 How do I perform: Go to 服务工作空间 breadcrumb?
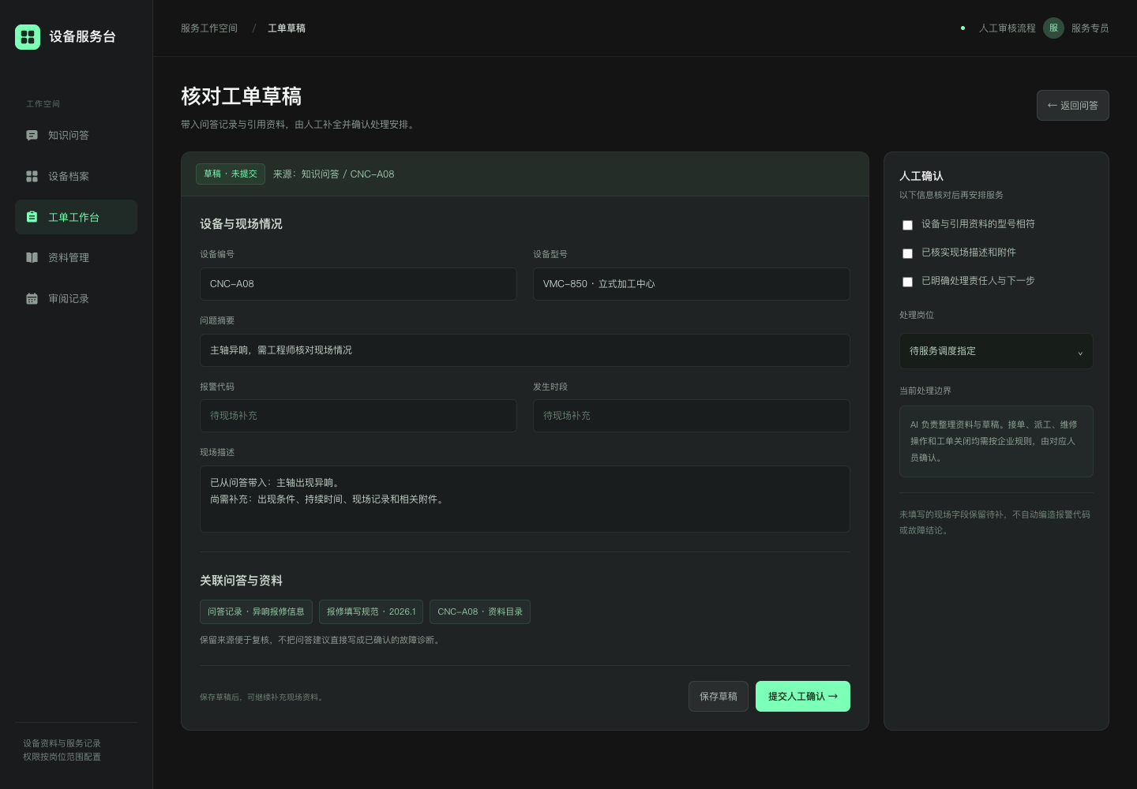[209, 28]
